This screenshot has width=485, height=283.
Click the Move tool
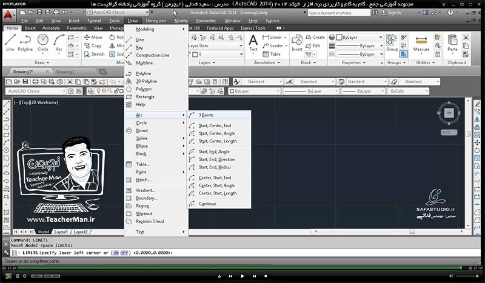click(93, 37)
